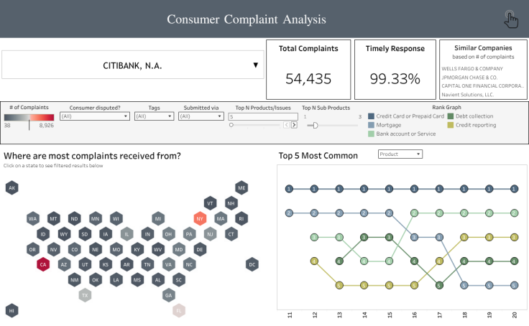Select the New York hexagon on map
529x326 pixels.
coord(200,218)
